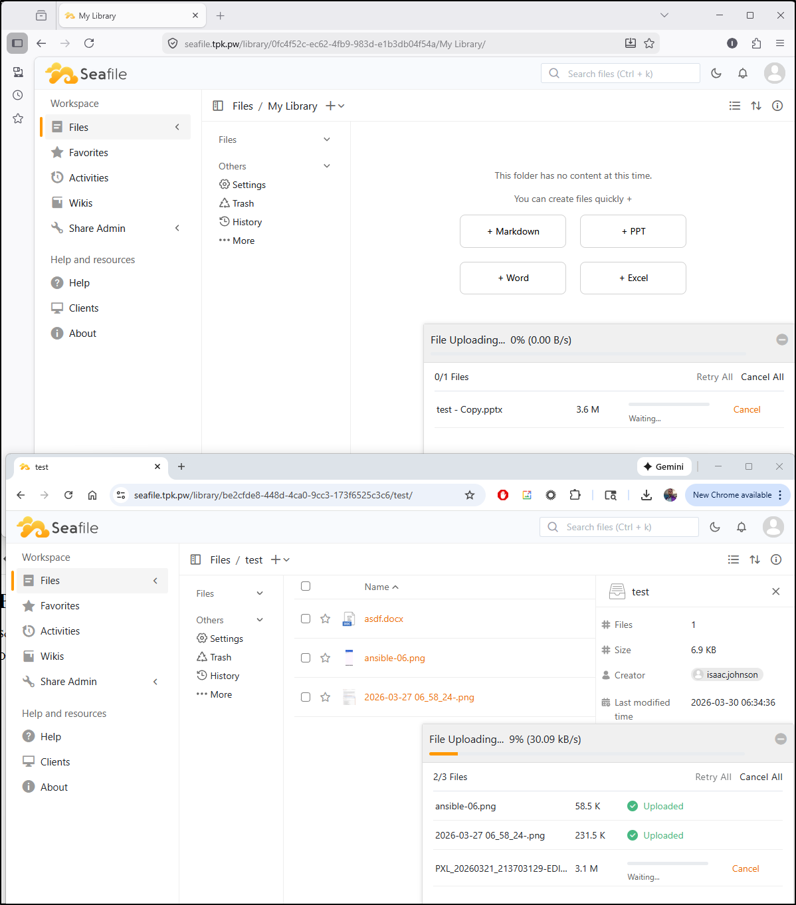Switch view mode icon in My Library toolbar

[734, 106]
